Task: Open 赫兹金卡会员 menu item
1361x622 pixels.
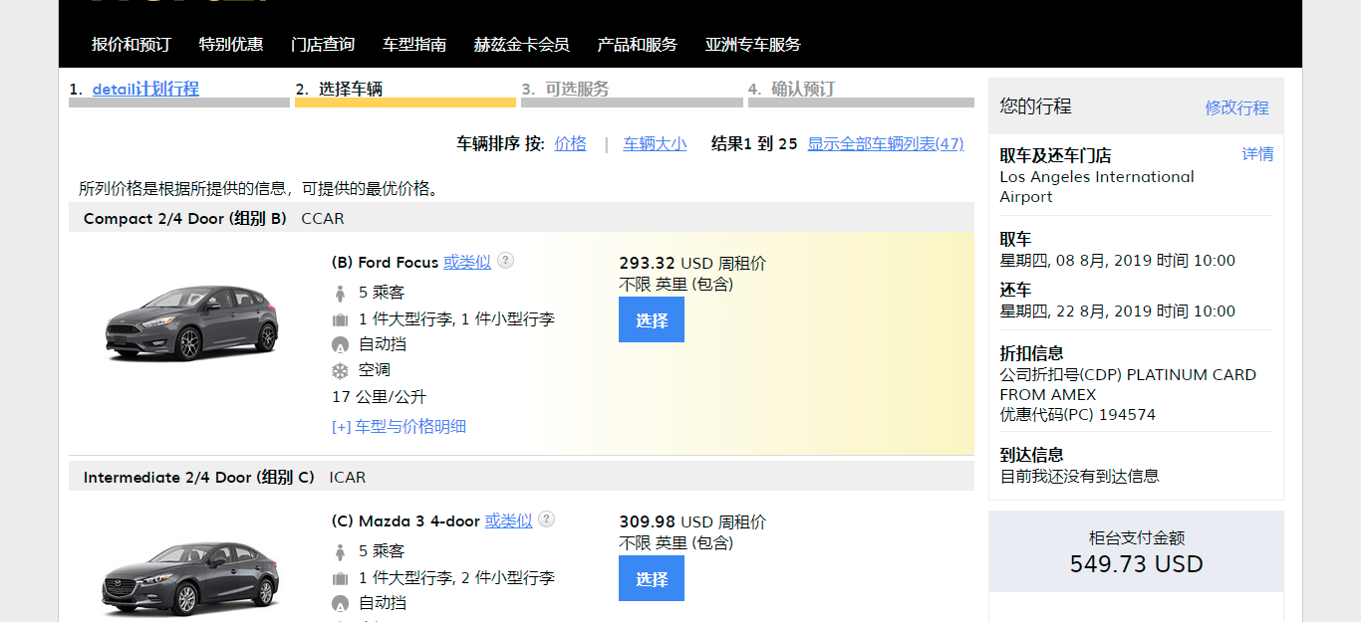Action: tap(521, 45)
